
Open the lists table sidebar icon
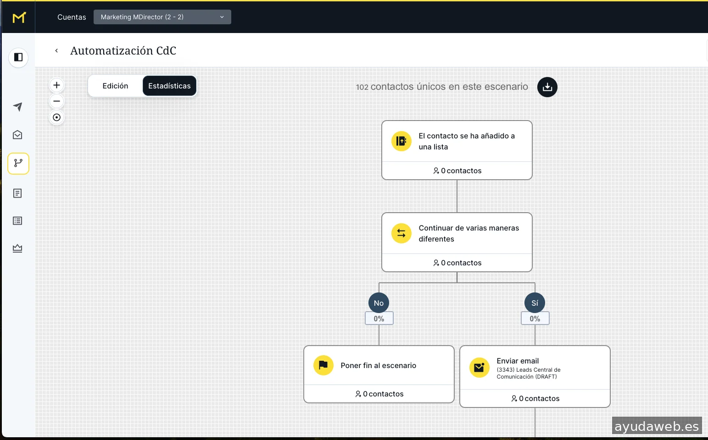click(17, 221)
